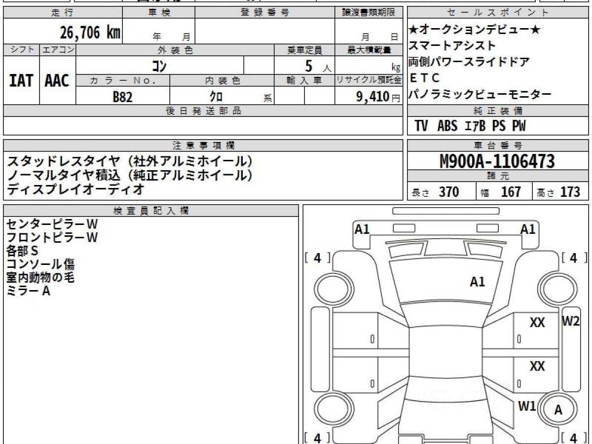592x444 pixels.
Task: Select the 検査員記入欄 header
Action: [x=151, y=211]
